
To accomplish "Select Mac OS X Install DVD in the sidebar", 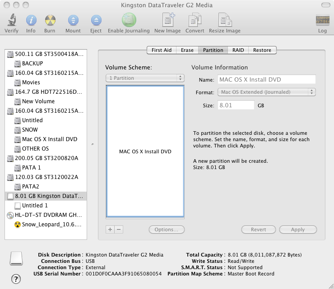I will pos(46,139).
